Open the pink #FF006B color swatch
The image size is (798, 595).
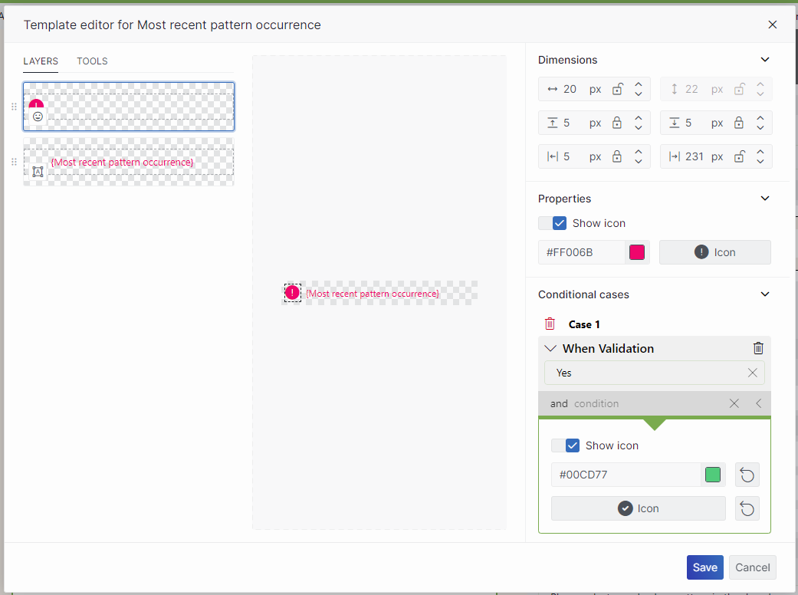coord(636,252)
